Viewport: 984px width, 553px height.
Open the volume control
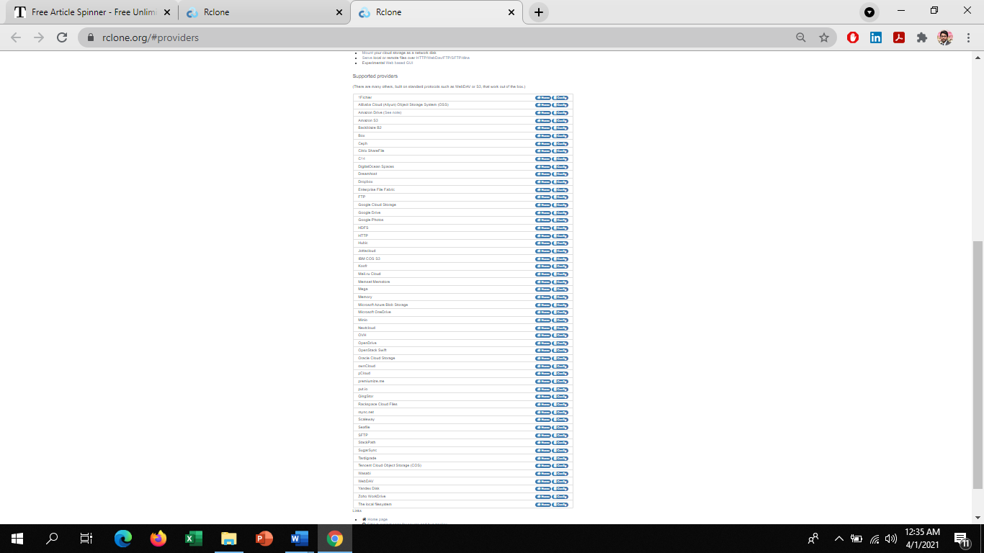(891, 539)
